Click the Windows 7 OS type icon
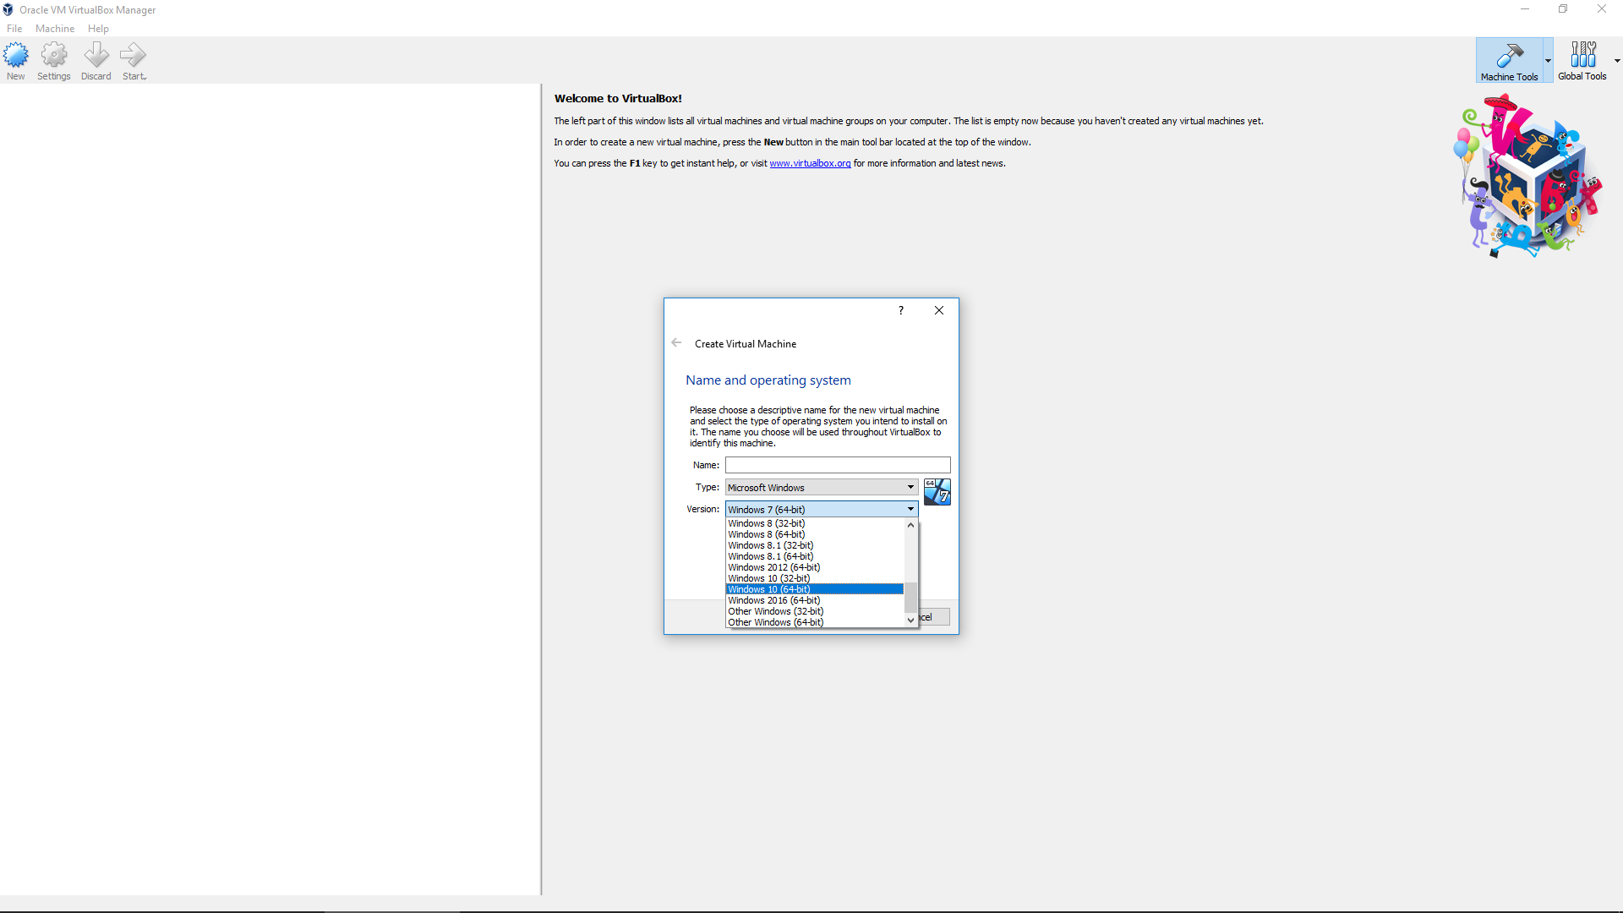The height and width of the screenshot is (913, 1623). [937, 492]
